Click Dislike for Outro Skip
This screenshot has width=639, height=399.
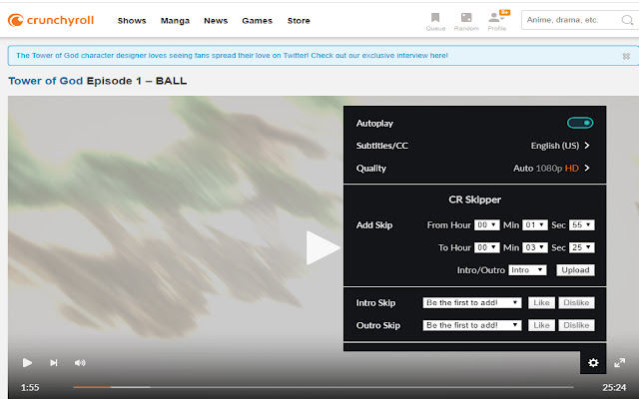[x=576, y=325]
